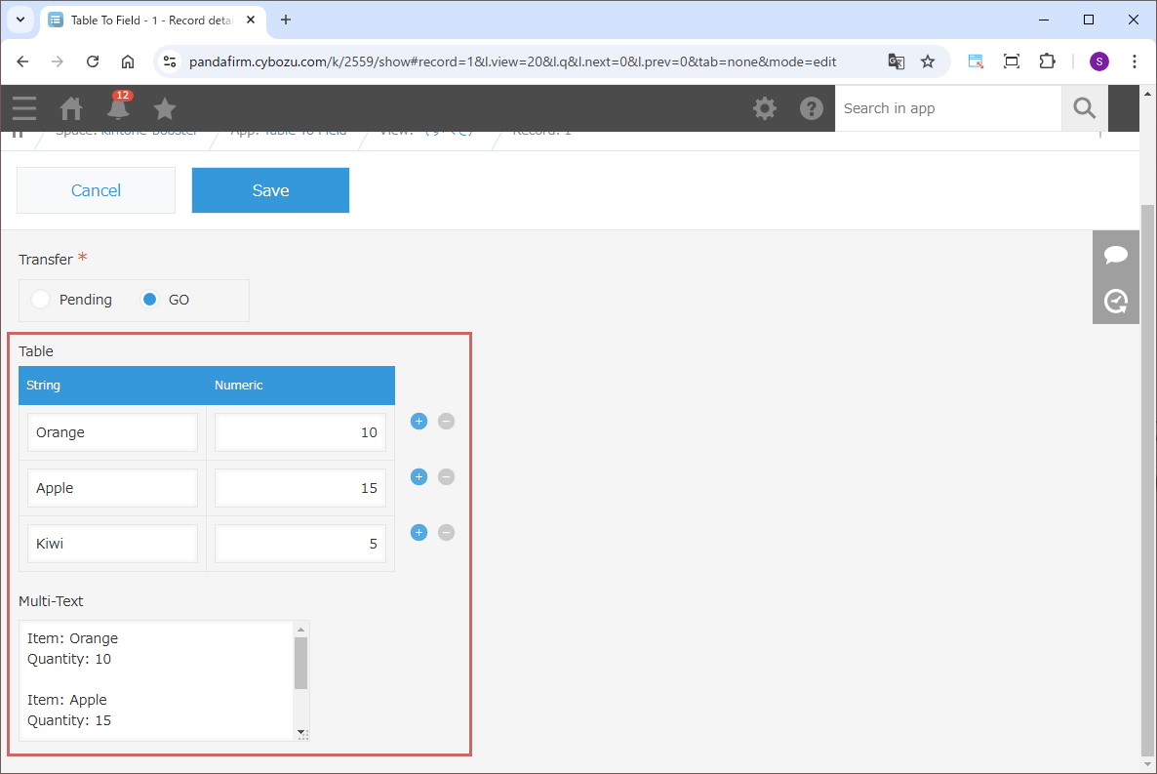Show the record change history panel
The width and height of the screenshot is (1157, 774).
tap(1115, 301)
